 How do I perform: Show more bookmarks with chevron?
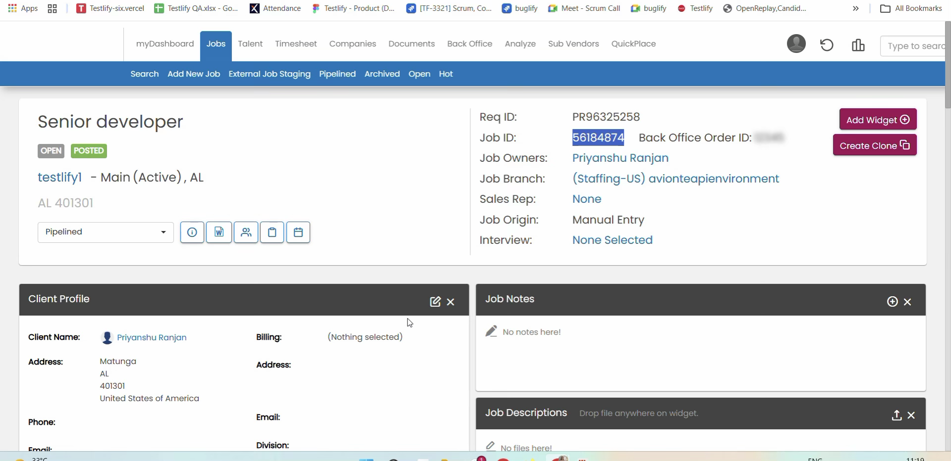click(856, 8)
